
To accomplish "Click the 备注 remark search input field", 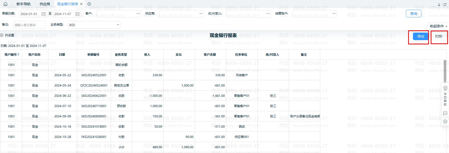I will coord(29,25).
